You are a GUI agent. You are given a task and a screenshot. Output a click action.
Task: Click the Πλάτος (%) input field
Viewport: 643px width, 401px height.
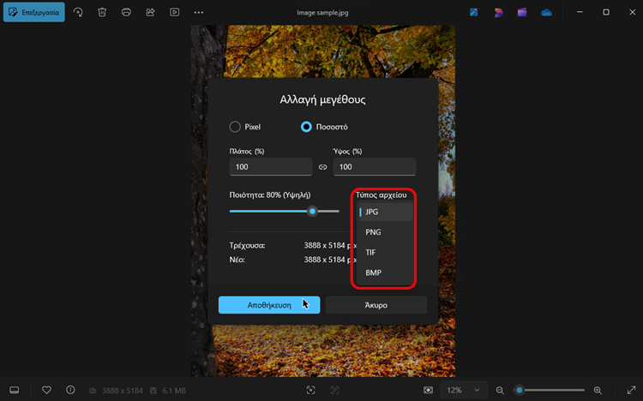270,167
